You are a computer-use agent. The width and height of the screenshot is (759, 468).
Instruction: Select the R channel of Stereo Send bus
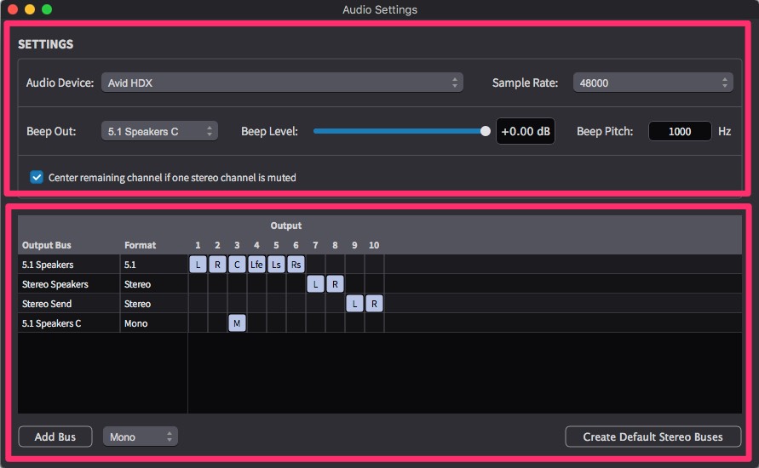(x=374, y=304)
